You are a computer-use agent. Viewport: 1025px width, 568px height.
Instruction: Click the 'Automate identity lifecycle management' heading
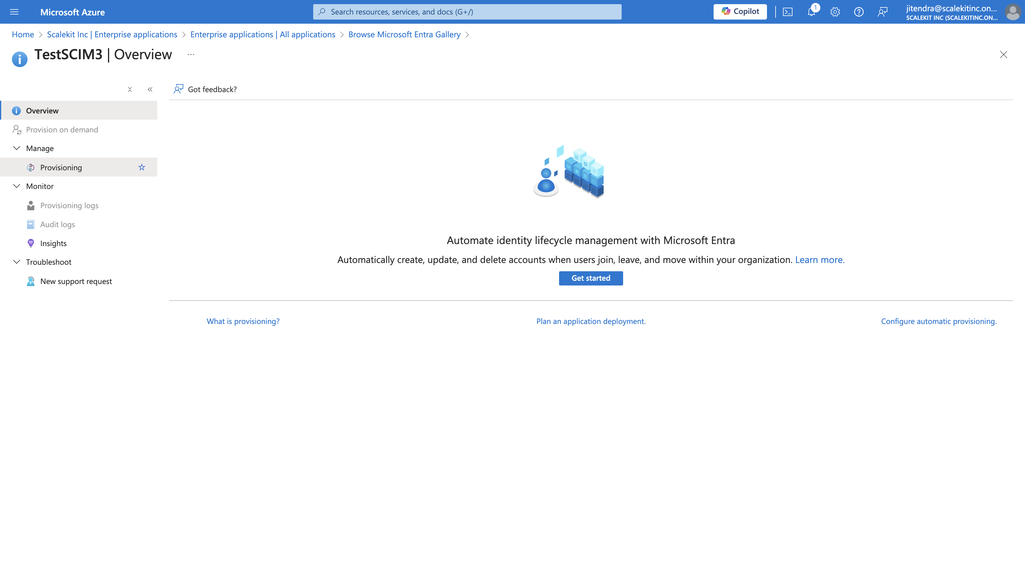591,240
